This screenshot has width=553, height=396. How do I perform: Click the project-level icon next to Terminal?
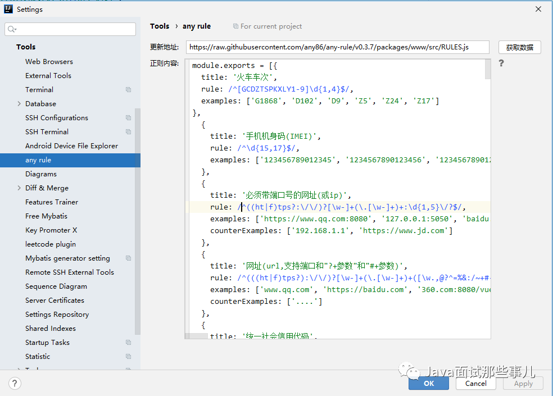(x=128, y=90)
